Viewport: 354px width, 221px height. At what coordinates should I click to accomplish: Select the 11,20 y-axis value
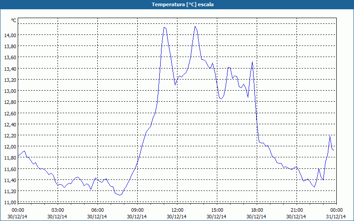pyautogui.click(x=10, y=191)
